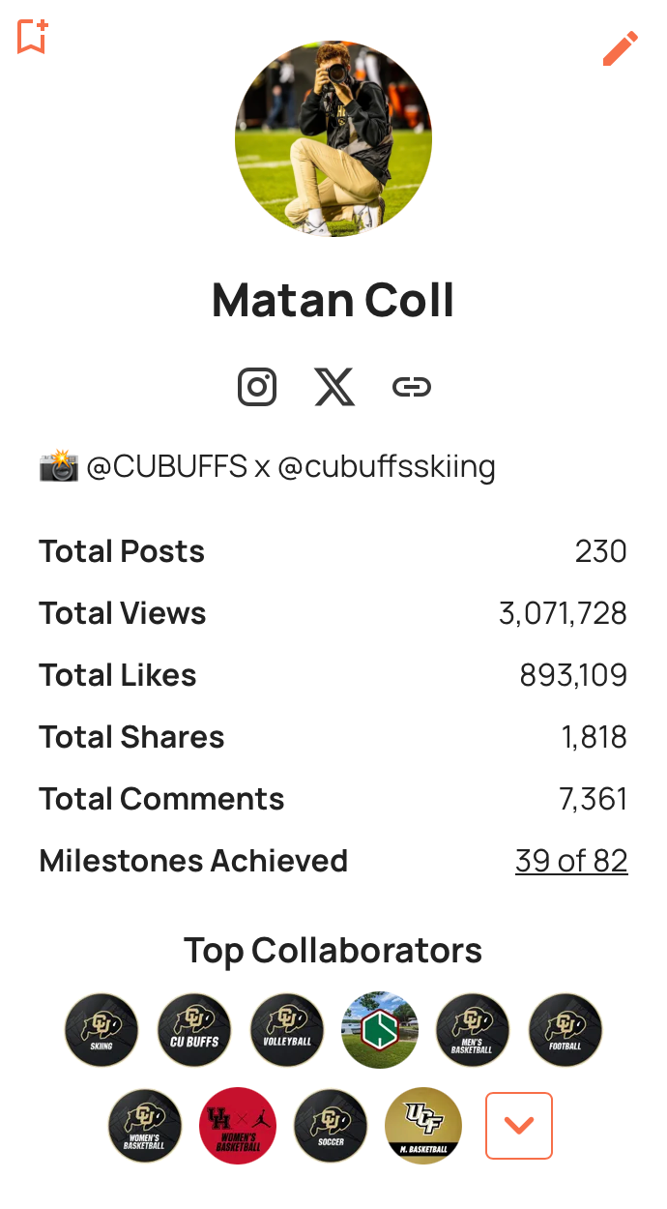This screenshot has width=667, height=1209.
Task: Click the green hexagon logo collaborator
Action: click(x=380, y=1030)
